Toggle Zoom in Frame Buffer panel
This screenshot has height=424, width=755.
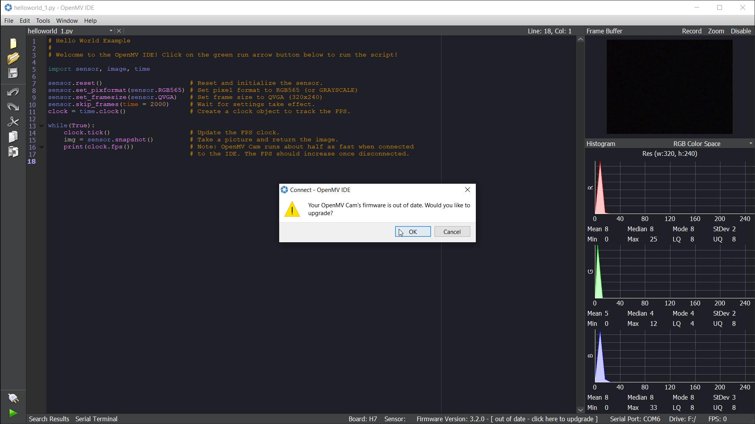pos(716,31)
